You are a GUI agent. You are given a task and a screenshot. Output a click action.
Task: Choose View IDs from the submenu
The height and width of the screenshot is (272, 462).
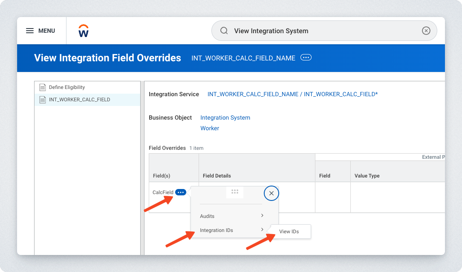click(x=289, y=232)
